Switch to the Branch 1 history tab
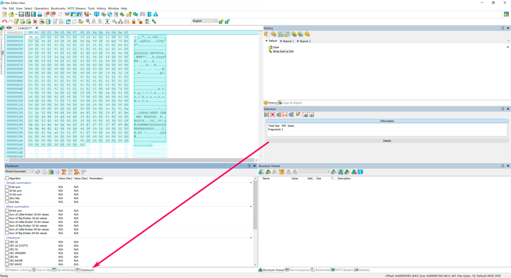The height and width of the screenshot is (278, 511). tap(287, 41)
